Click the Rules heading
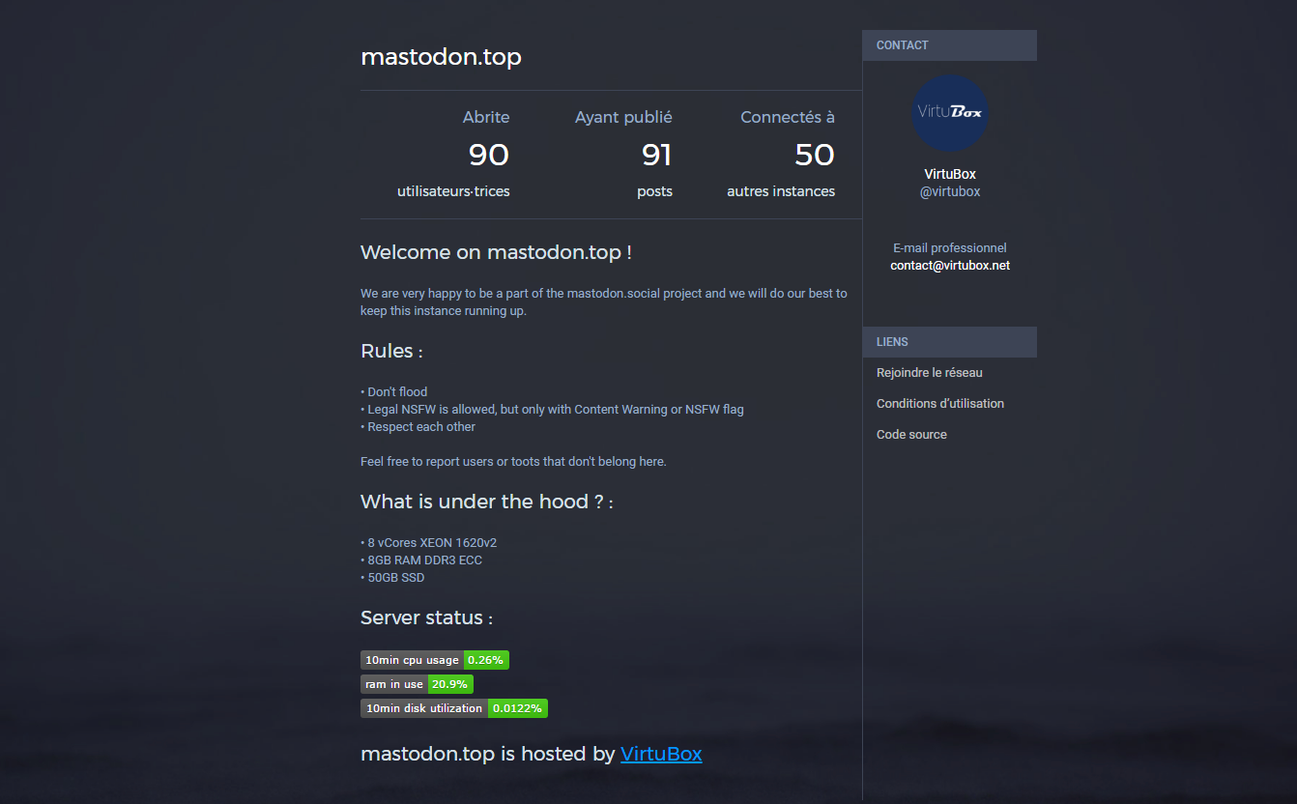Viewport: 1297px width, 804px height. [x=391, y=352]
